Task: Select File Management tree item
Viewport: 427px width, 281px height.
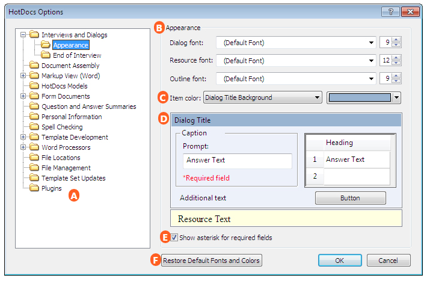Action: coord(66,168)
